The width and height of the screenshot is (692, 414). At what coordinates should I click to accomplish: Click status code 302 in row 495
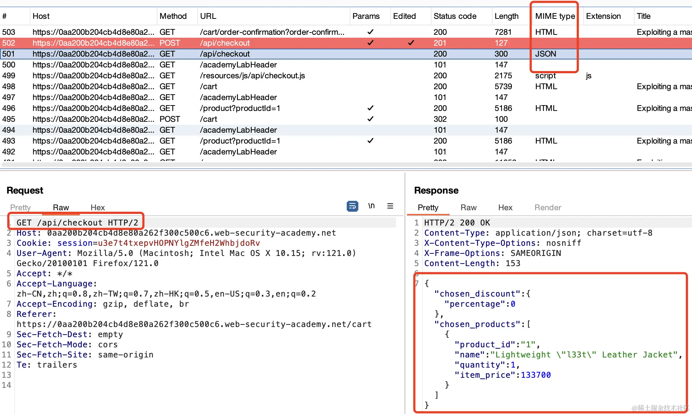click(440, 119)
